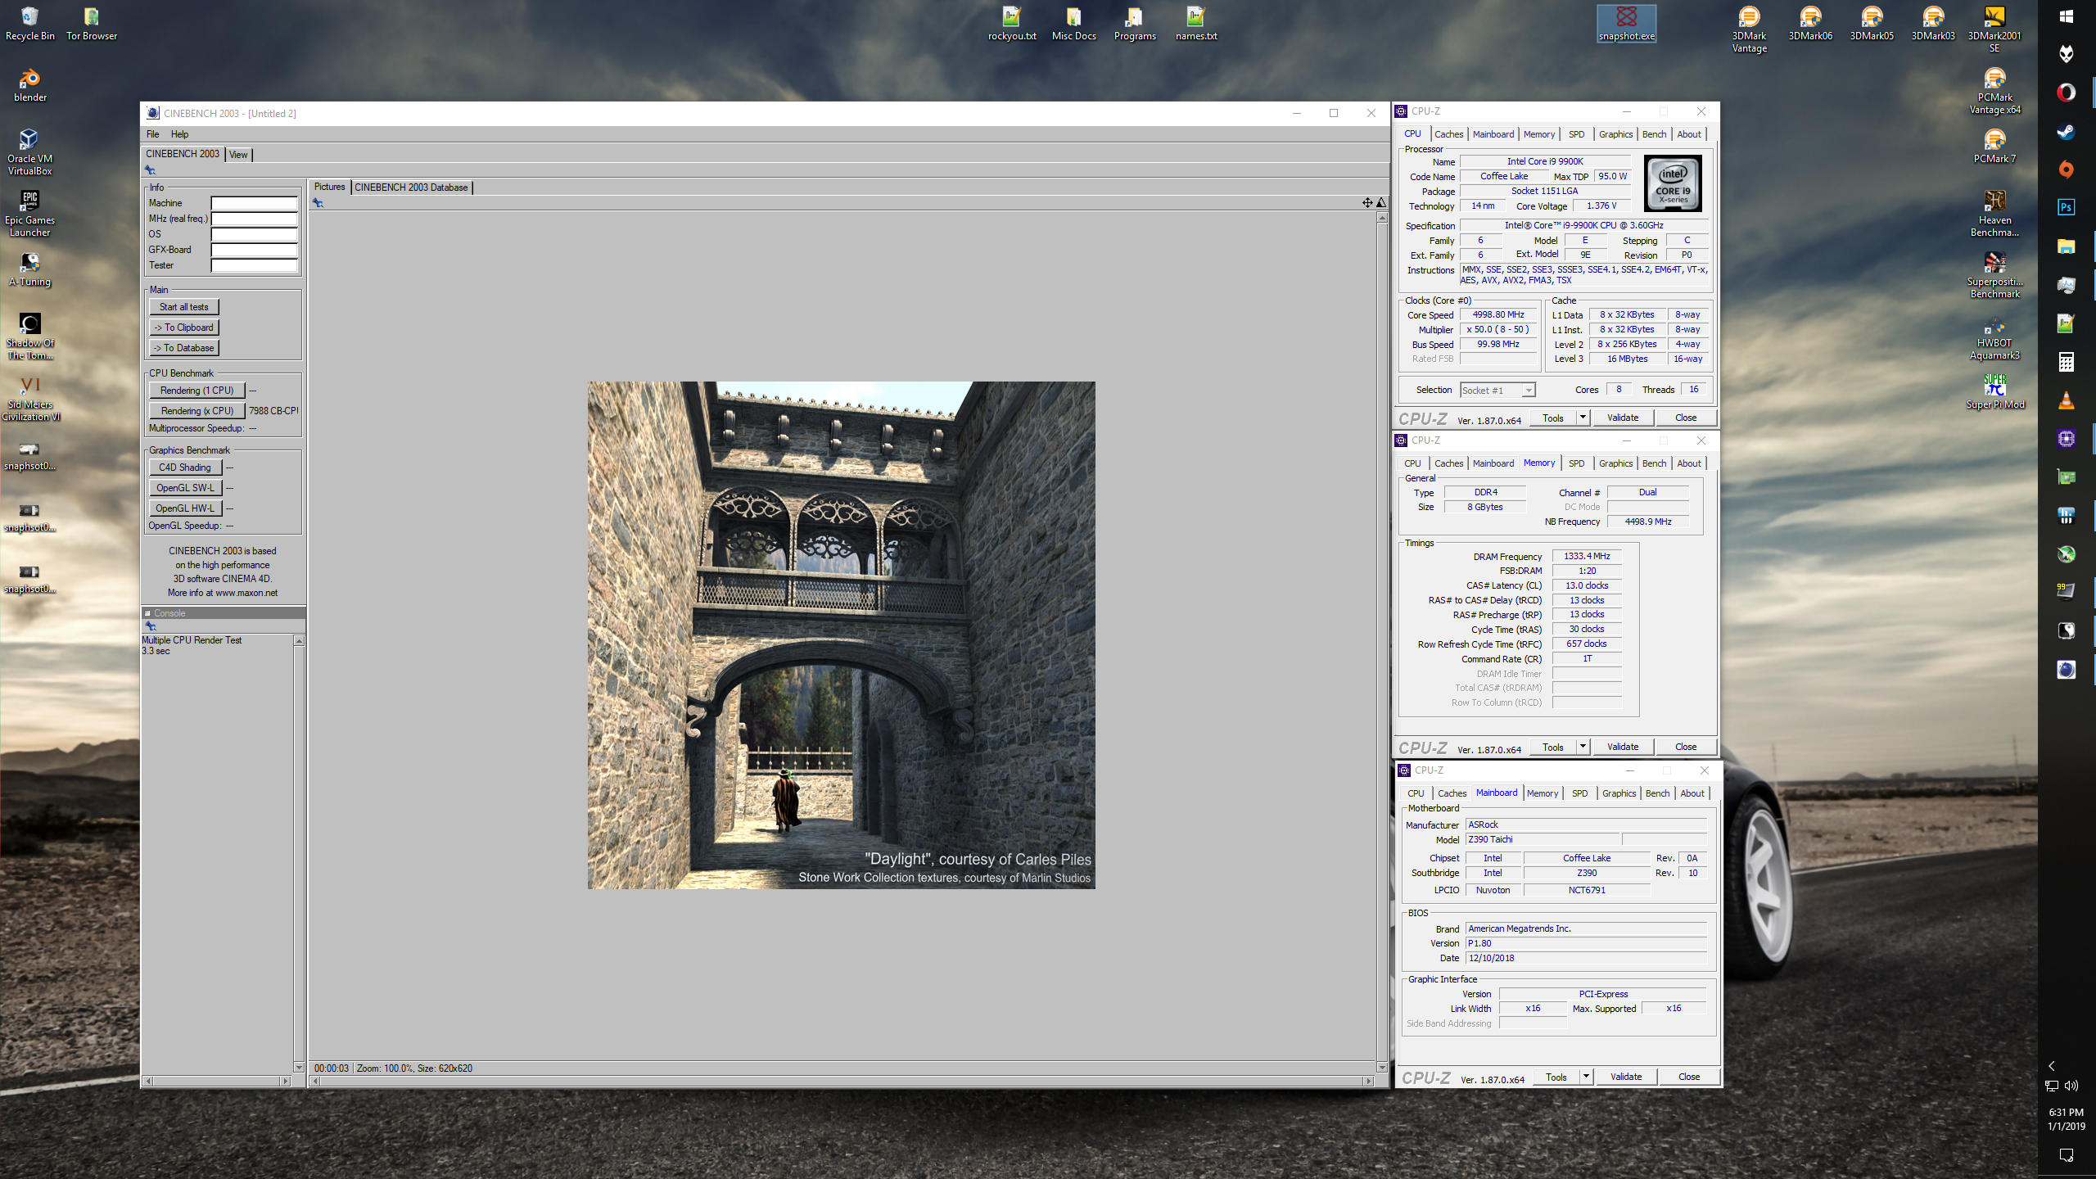Open the Calculator taskbar icon
2096x1179 pixels.
coord(2066,362)
